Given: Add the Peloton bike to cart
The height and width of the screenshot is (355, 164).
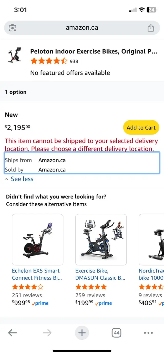Looking at the screenshot, I should click(x=141, y=127).
